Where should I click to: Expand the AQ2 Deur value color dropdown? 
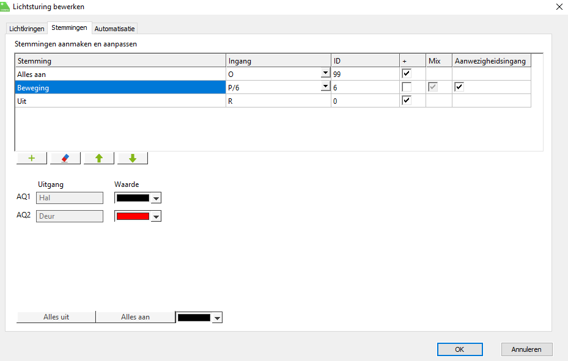point(156,216)
